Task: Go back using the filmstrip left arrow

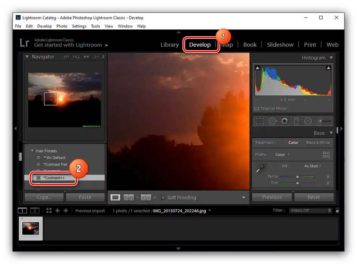Action: (57, 210)
